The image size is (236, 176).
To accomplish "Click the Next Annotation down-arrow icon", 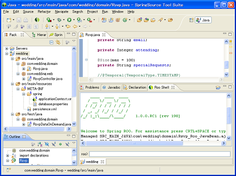I will pos(48,27).
